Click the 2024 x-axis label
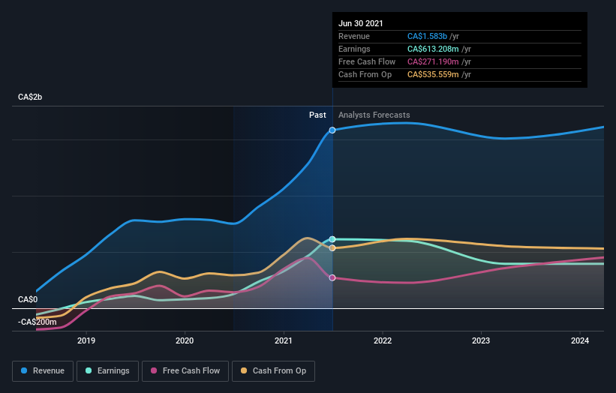 tap(580, 340)
